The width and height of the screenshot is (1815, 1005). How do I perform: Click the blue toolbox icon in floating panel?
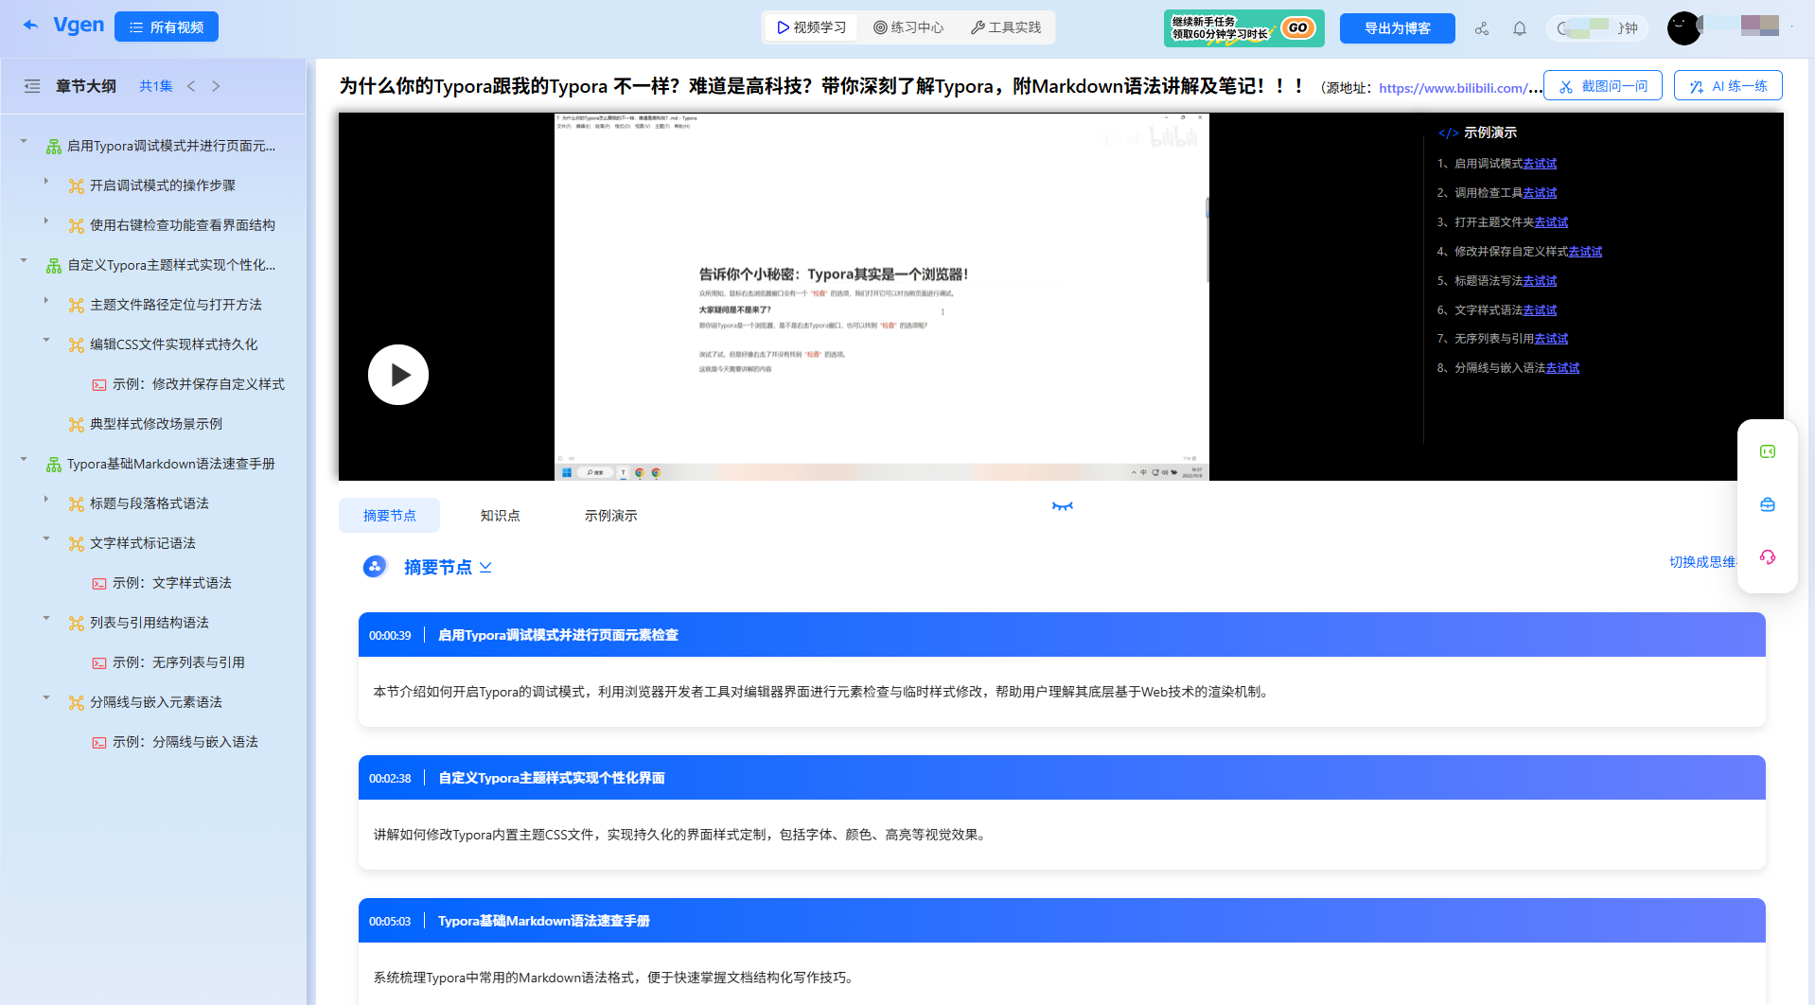coord(1768,504)
